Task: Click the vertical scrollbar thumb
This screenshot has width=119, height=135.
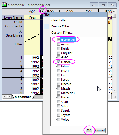Action: tap(114, 16)
